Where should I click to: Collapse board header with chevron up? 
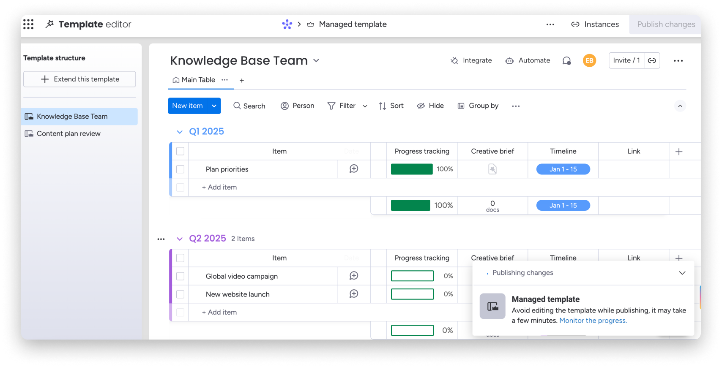pos(680,106)
